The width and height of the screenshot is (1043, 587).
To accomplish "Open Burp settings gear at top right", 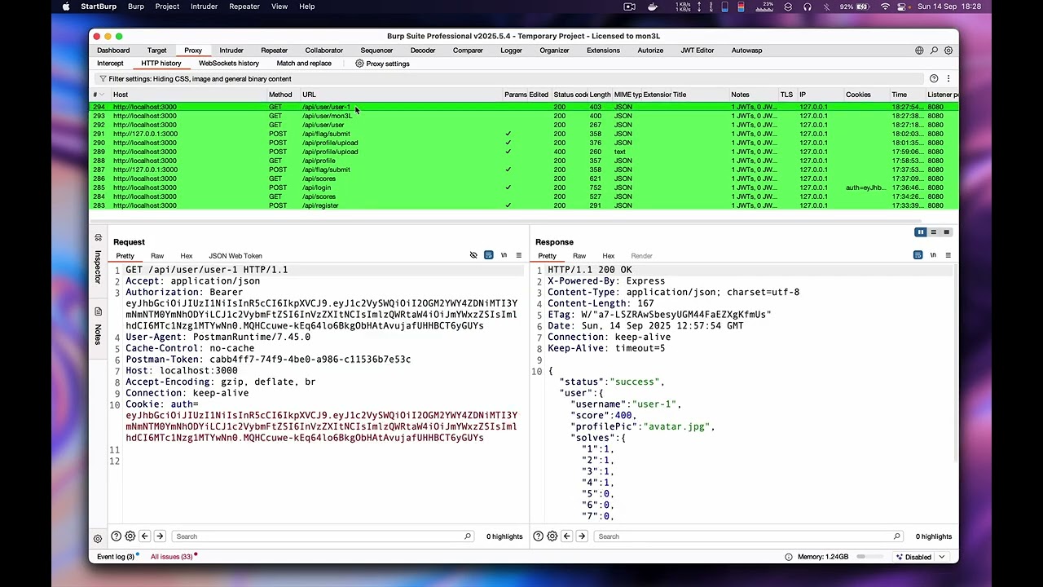I will coord(948,51).
